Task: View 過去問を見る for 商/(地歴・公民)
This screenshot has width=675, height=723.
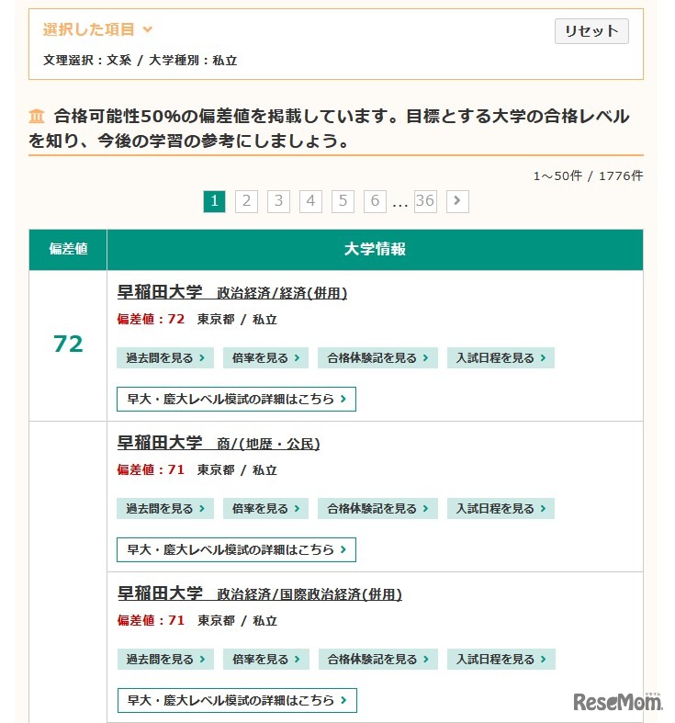Action: (x=165, y=508)
